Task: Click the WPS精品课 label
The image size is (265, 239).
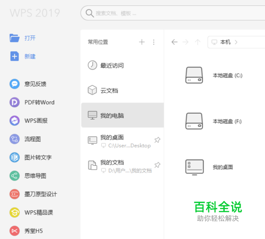Action: coord(39,212)
